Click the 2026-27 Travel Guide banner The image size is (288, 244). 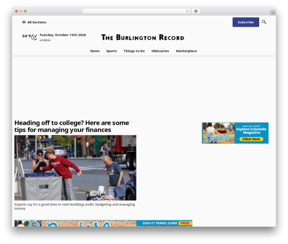(x=103, y=223)
